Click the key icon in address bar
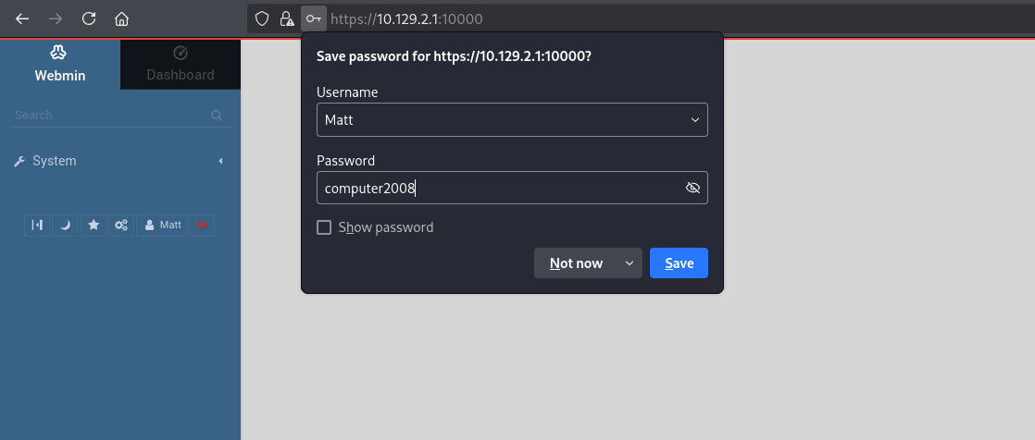The width and height of the screenshot is (1035, 440). pyautogui.click(x=314, y=18)
